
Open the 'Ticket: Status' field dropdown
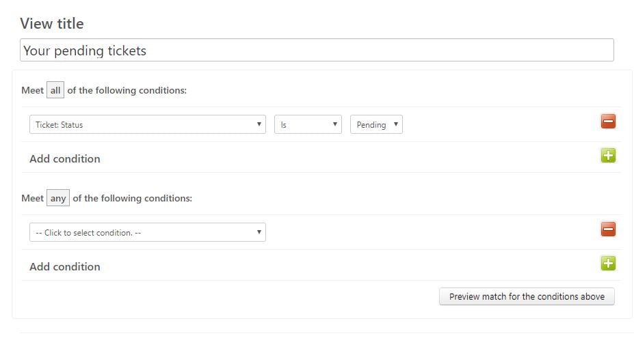(x=148, y=124)
